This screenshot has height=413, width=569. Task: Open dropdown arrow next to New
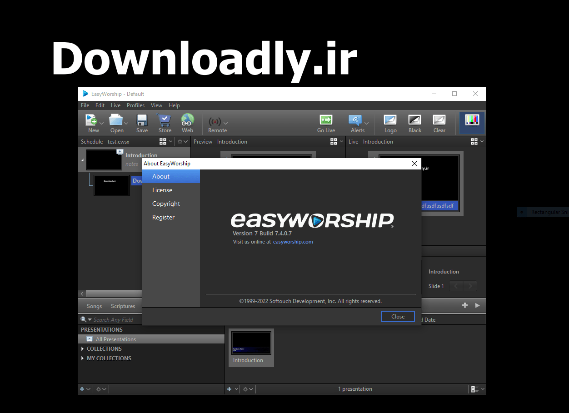[x=102, y=123]
